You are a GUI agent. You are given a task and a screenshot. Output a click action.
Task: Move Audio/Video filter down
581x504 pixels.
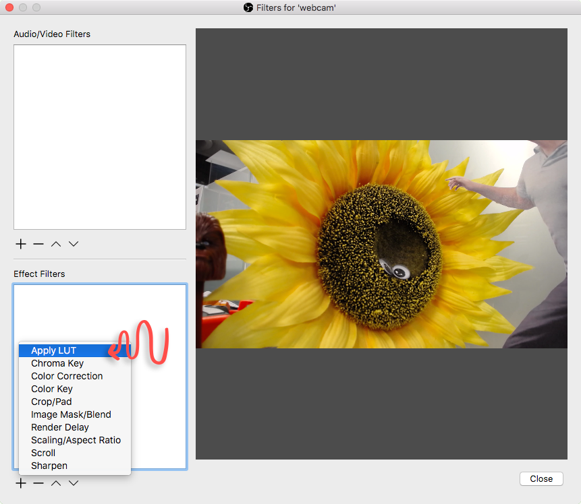pyautogui.click(x=74, y=244)
